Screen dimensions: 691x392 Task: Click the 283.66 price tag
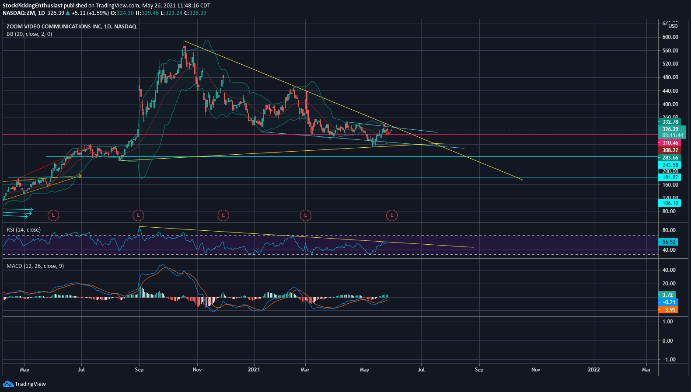click(x=670, y=158)
